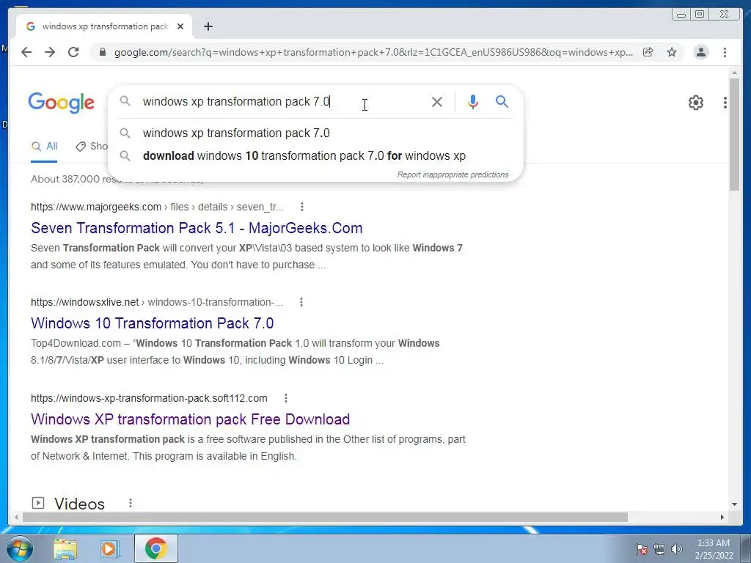Click the horizontal scrollbar thumb
This screenshot has width=751, height=563.
325,517
